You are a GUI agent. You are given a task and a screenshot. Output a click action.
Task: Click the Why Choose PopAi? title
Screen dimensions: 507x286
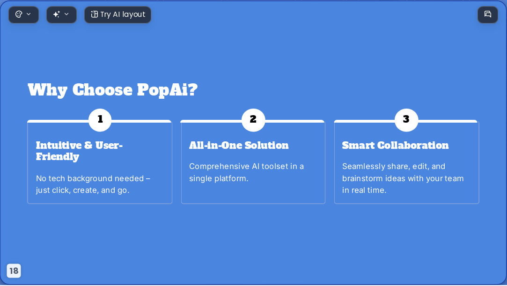[112, 90]
